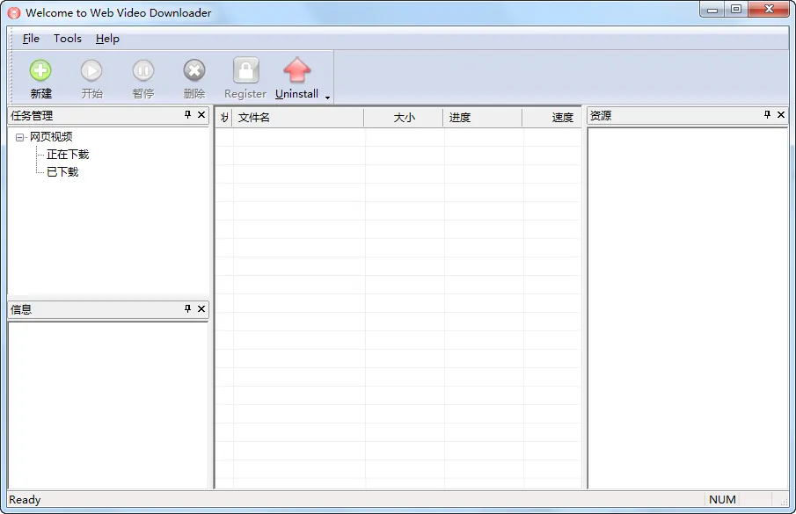Pin the 任务管理 panel with pushpin icon
Viewport: 796px width, 514px height.
188,115
